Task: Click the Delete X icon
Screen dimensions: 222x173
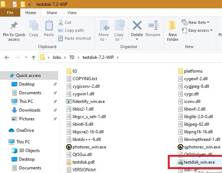Action: (x=137, y=26)
